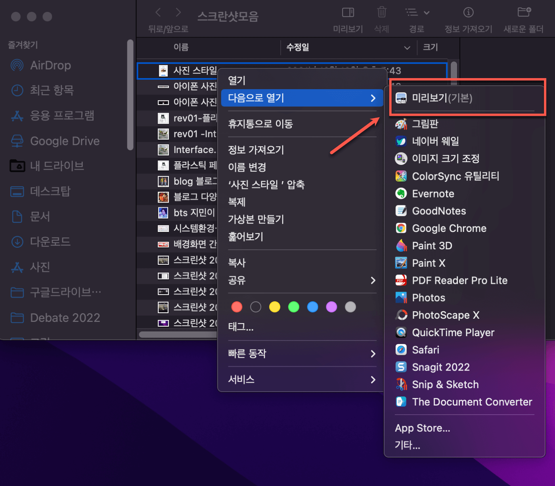Open with QuickTime Player
Image resolution: width=555 pixels, height=486 pixels.
pos(465,333)
